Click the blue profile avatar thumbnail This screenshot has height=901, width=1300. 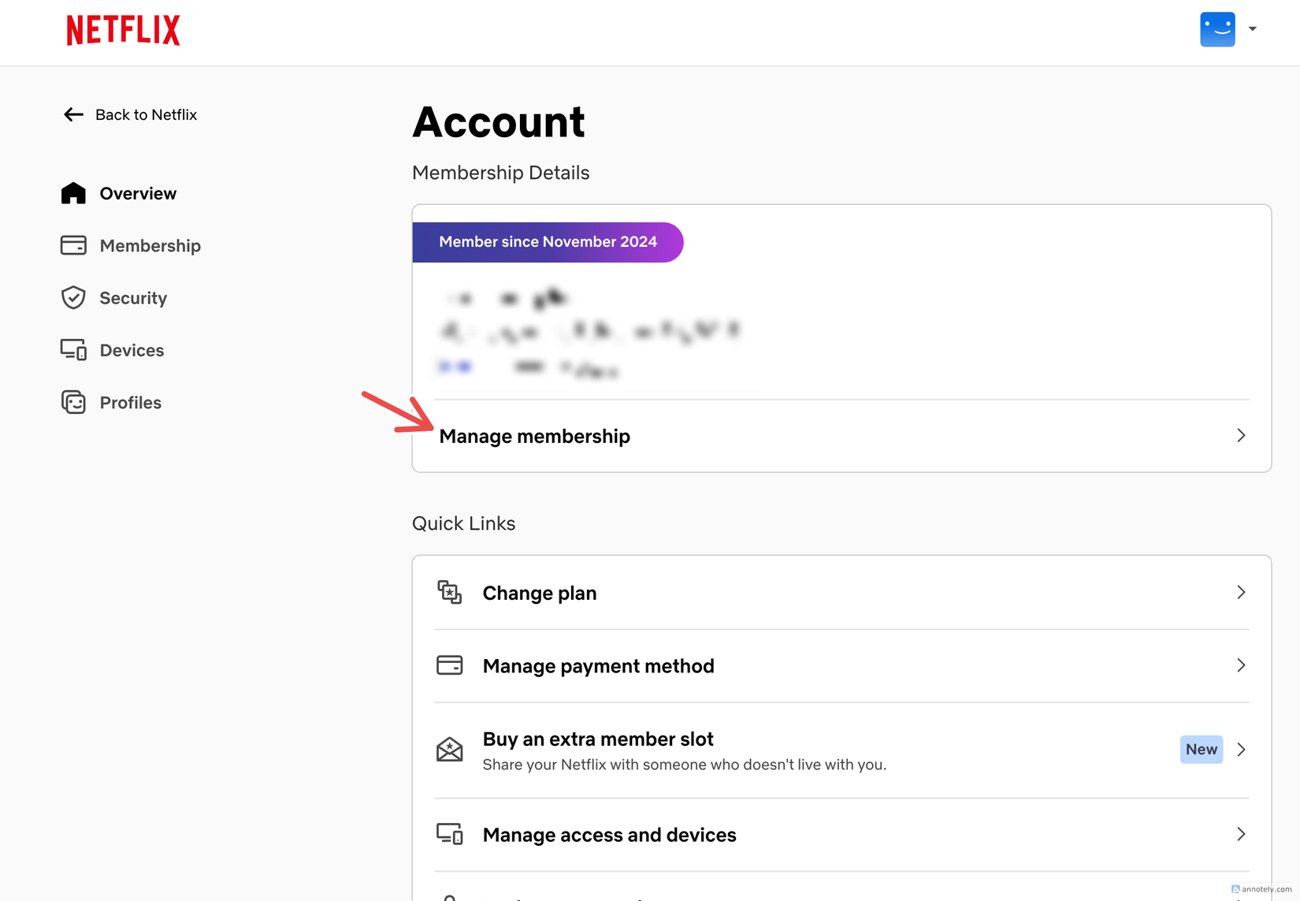point(1217,28)
